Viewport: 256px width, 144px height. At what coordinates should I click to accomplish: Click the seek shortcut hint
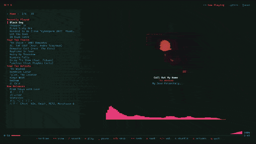137,139
